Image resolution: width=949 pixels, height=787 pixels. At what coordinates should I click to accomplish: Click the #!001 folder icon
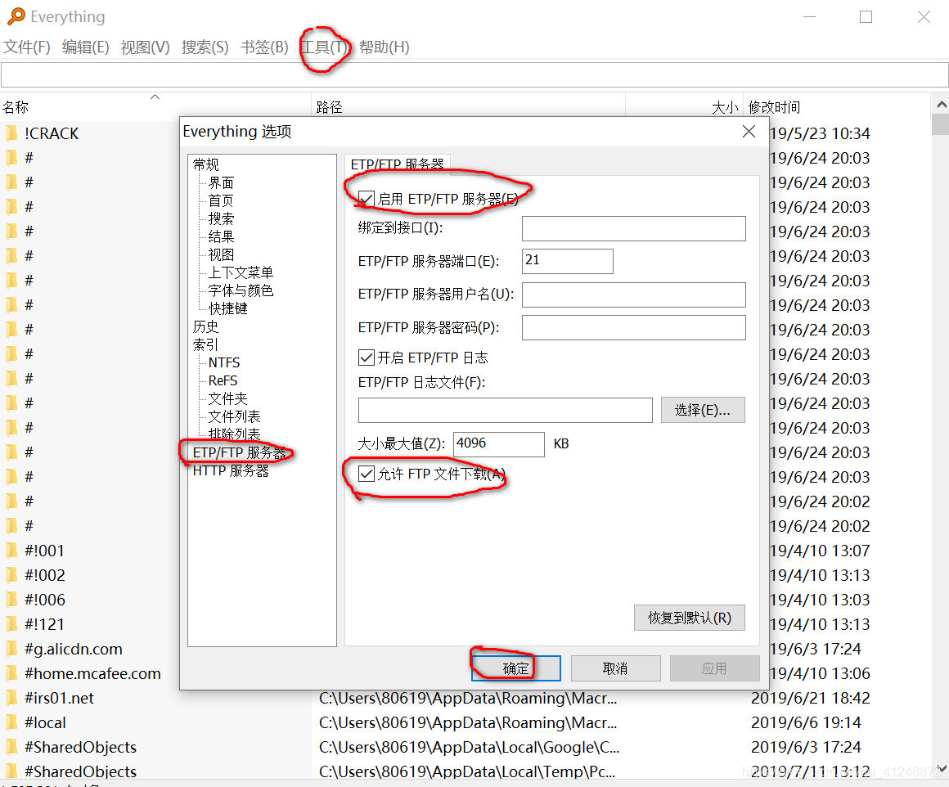tap(11, 551)
